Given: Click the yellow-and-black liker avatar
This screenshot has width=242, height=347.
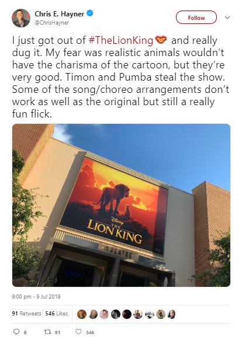Looking at the screenshot, I should pos(161,314).
